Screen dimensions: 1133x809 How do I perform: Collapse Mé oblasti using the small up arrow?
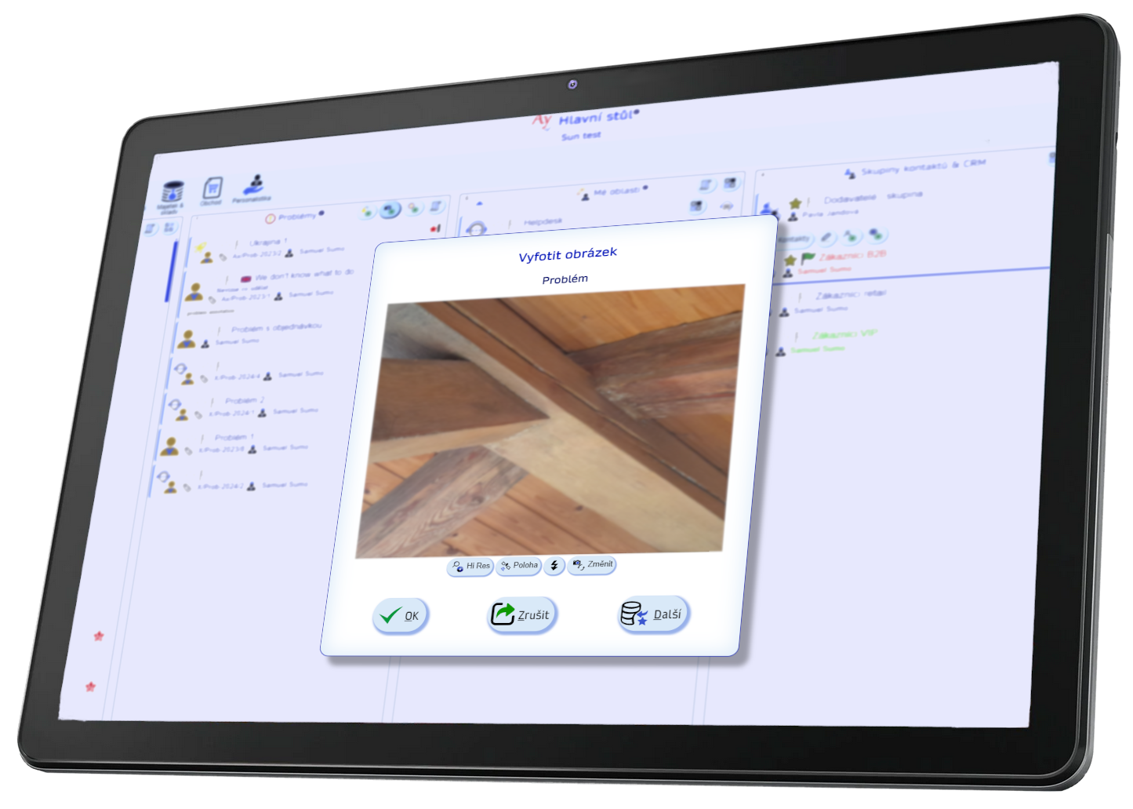[479, 204]
